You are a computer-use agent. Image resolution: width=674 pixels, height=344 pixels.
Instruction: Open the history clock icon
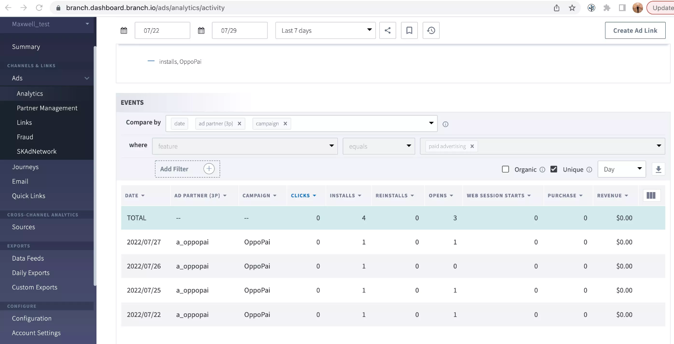pyautogui.click(x=431, y=31)
